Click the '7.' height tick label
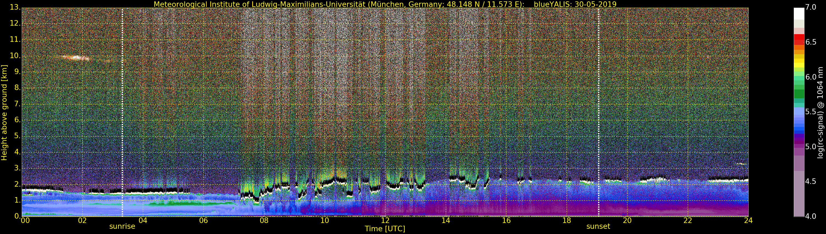 tap(17, 104)
